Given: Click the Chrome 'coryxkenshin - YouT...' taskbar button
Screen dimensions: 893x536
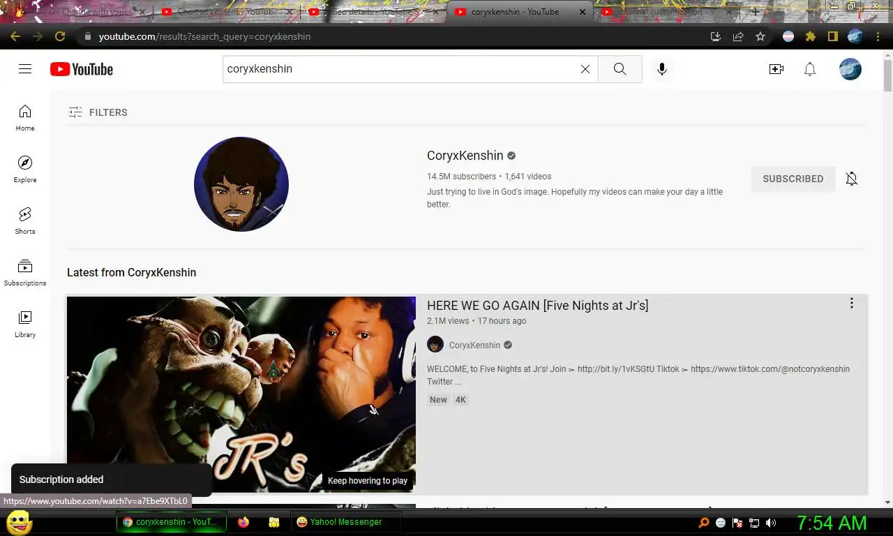Looking at the screenshot, I should [171, 522].
